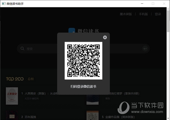
Task: Open book title 百年孤独
Action: pos(30,117)
